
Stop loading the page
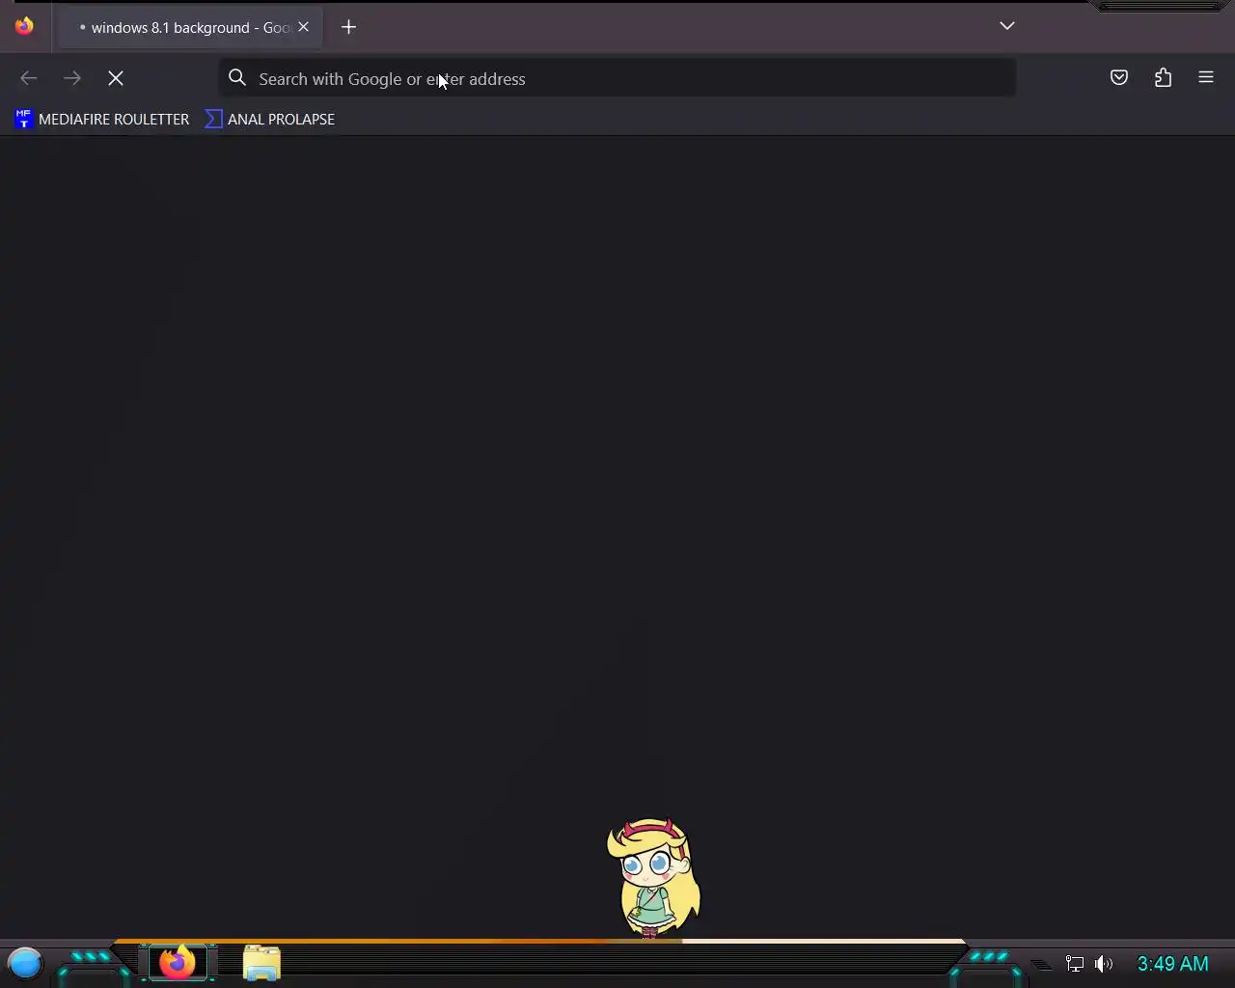pos(116,78)
